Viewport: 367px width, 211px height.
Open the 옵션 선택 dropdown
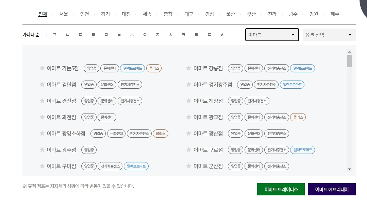[x=329, y=34]
